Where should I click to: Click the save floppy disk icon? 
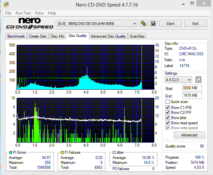point(153,24)
